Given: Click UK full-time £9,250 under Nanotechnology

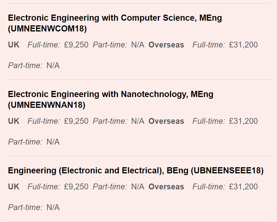Looking at the screenshot, I should point(76,121).
